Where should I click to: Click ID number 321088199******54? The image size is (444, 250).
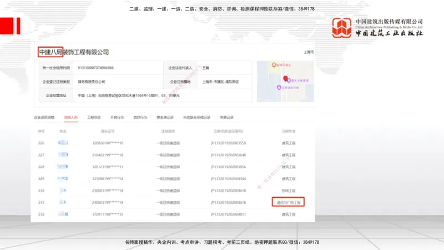pos(108,179)
